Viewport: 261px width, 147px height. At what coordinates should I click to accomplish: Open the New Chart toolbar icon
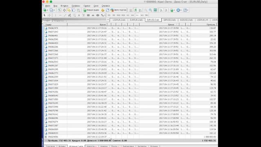(44, 10)
